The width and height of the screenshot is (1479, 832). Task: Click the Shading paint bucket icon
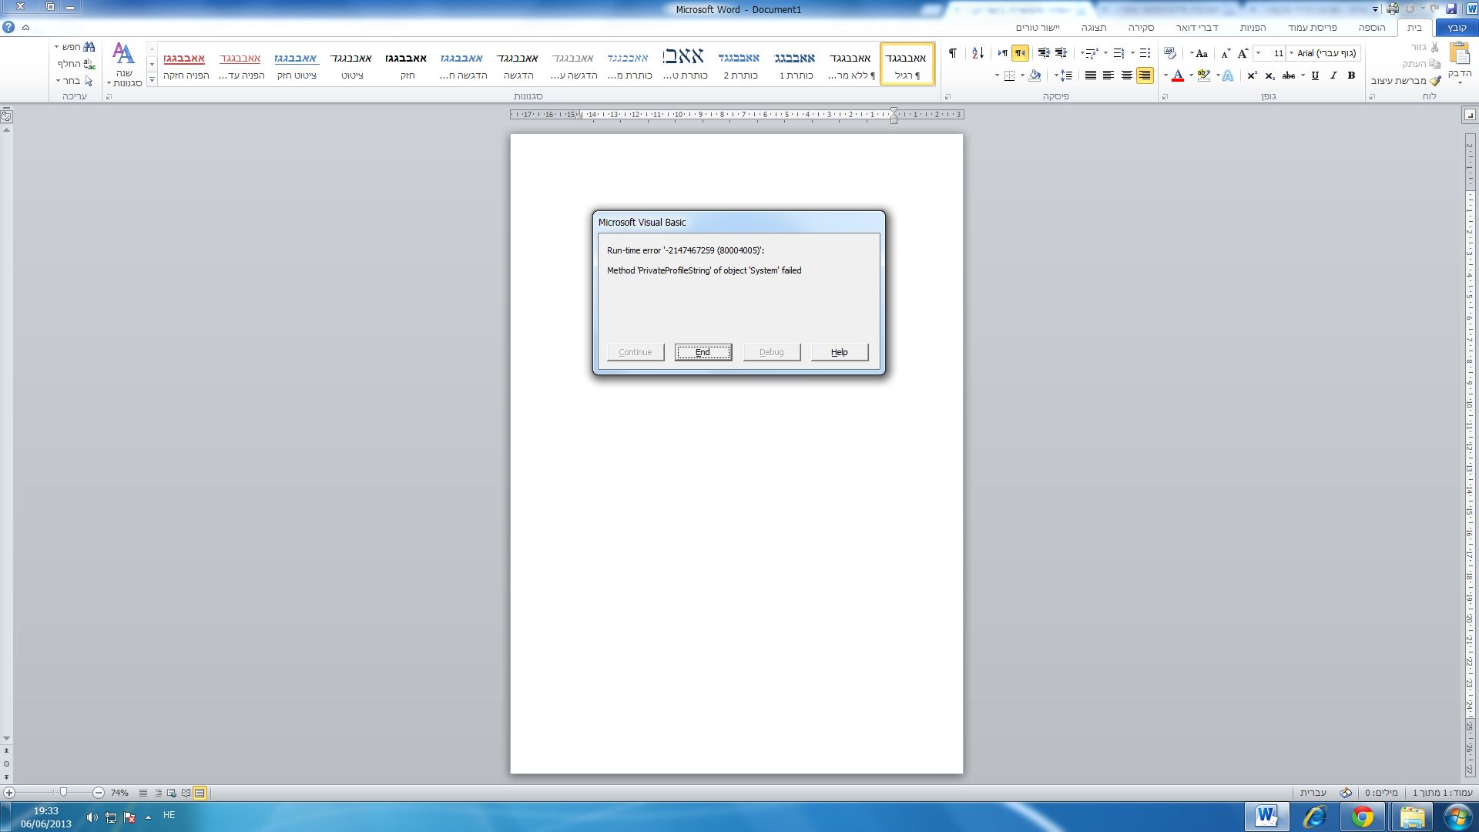1035,75
